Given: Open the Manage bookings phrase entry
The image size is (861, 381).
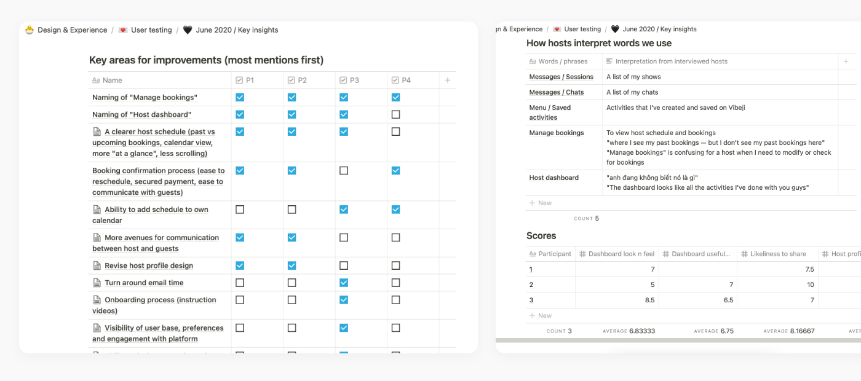Looking at the screenshot, I should point(557,133).
